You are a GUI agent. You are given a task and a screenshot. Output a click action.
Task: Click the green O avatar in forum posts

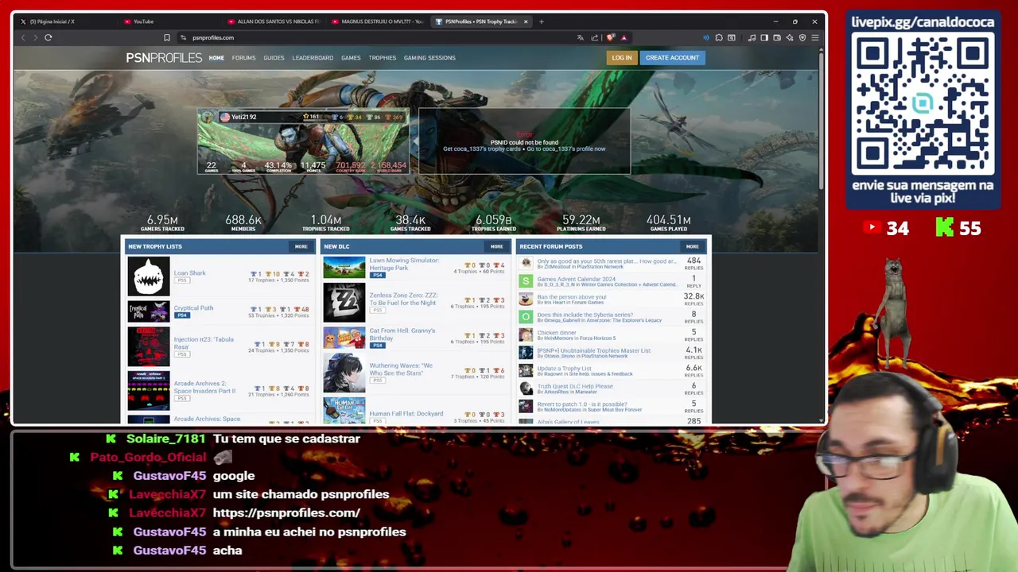pos(526,316)
